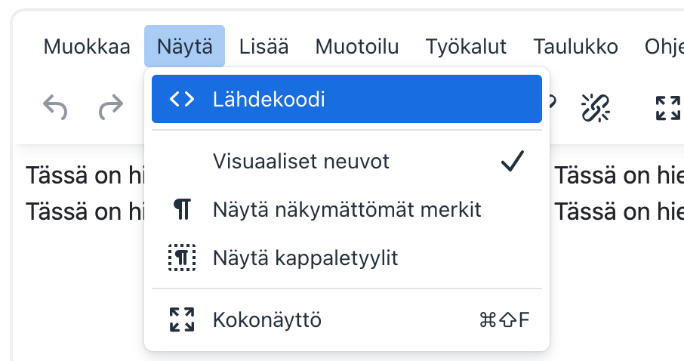Open the Muokkaa menu

pos(87,47)
